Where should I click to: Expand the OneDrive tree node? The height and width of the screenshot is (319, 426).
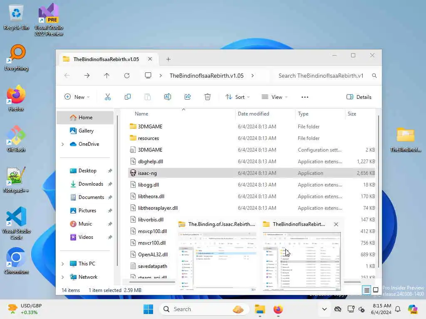pos(63,144)
